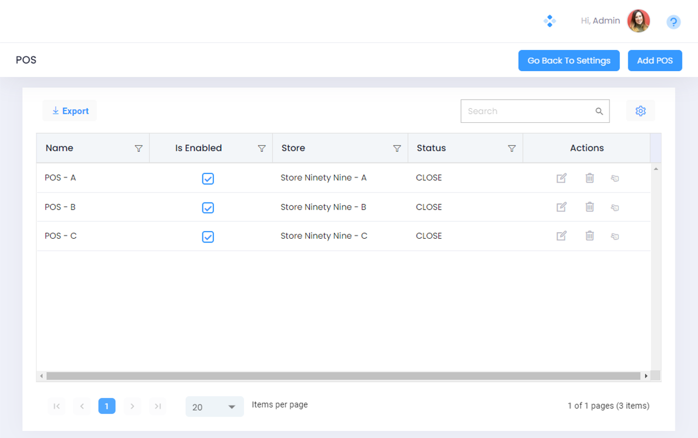Uncheck Is Enabled for POS - A
The height and width of the screenshot is (438, 698).
pyautogui.click(x=208, y=179)
